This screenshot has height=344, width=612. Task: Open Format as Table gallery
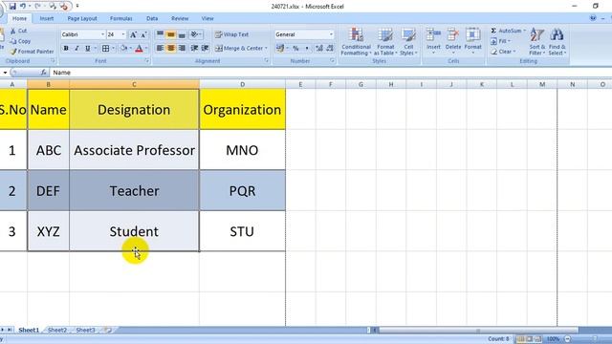[x=385, y=42]
